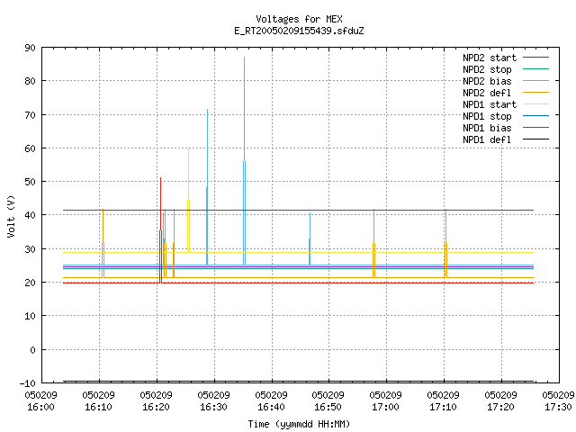Click the 30 tick label on y-axis

[x=30, y=249]
